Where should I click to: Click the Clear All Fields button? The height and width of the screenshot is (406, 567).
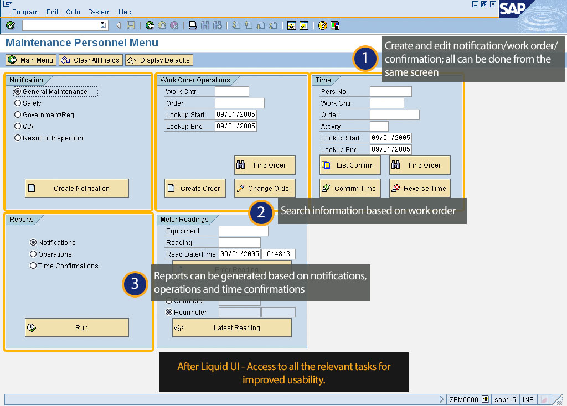click(90, 60)
